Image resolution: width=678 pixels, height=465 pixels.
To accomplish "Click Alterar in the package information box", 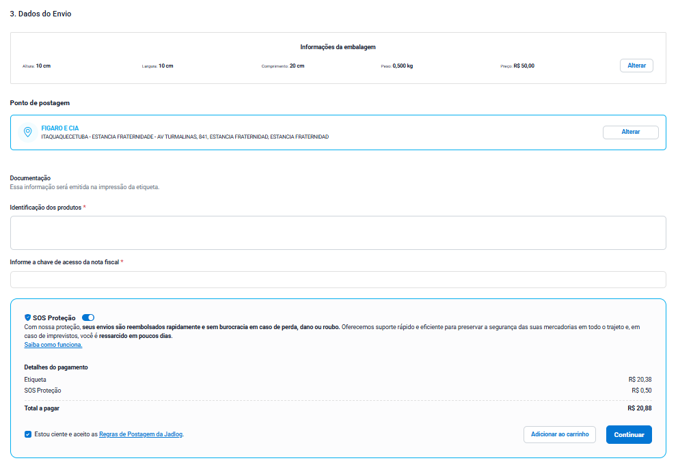I will point(636,66).
